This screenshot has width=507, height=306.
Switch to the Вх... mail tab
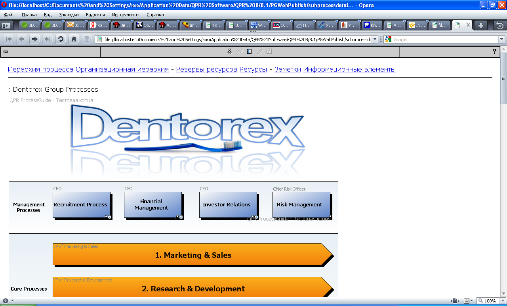(76, 25)
